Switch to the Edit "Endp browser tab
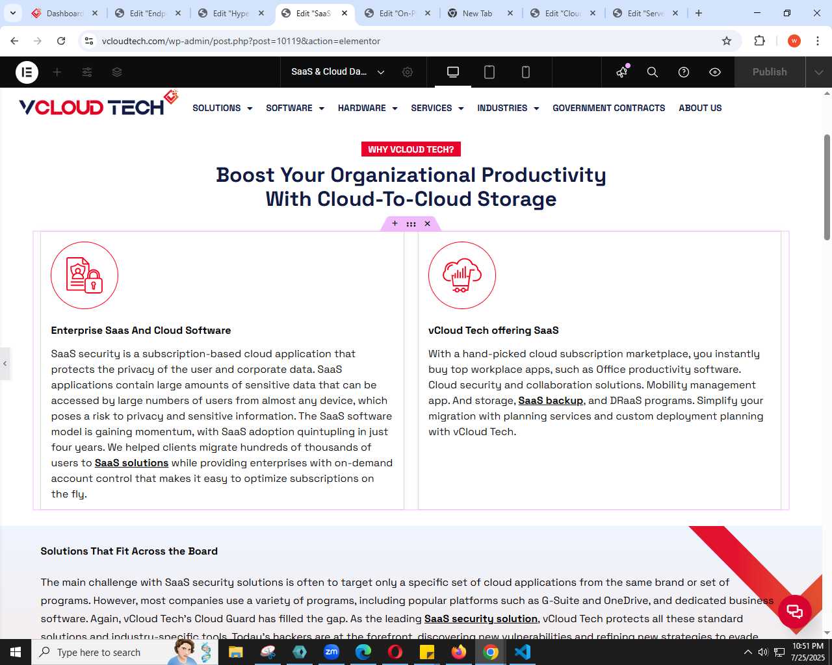Screen dimensions: 832x665 pyautogui.click(x=147, y=13)
